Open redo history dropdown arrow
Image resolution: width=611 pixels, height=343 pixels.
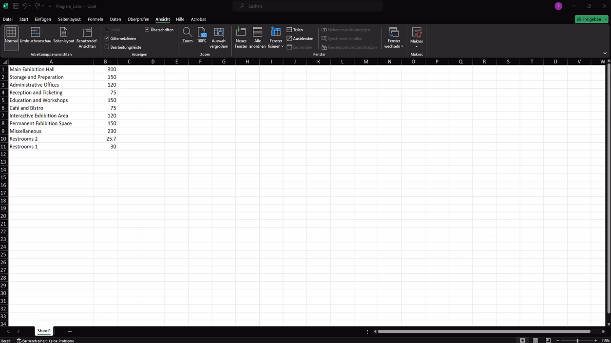43,6
